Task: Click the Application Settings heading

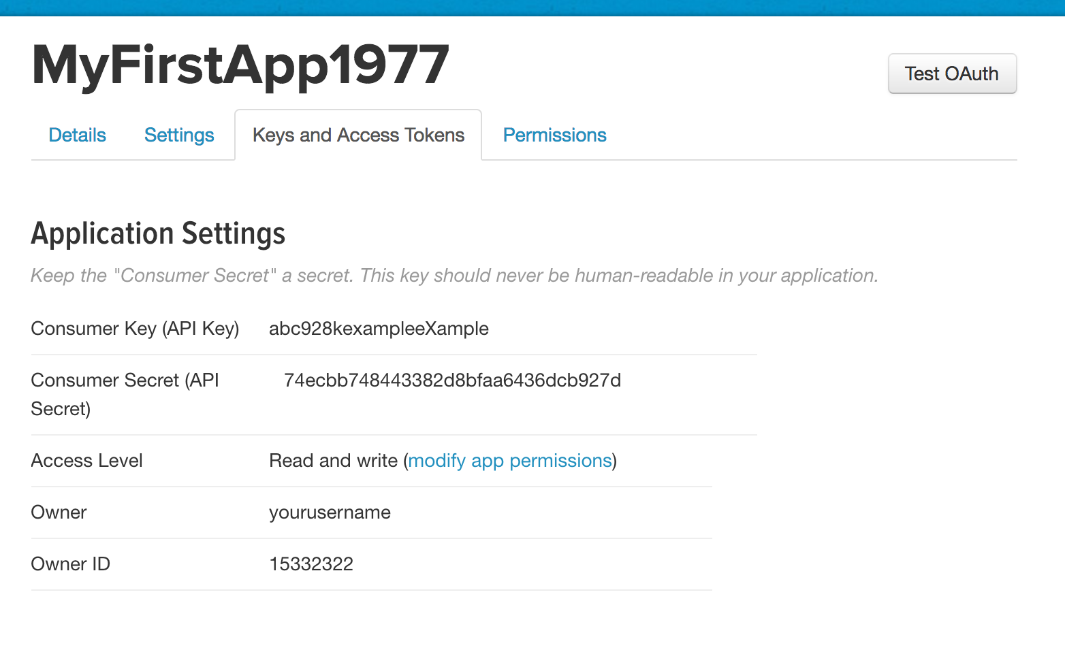Action: 158,233
